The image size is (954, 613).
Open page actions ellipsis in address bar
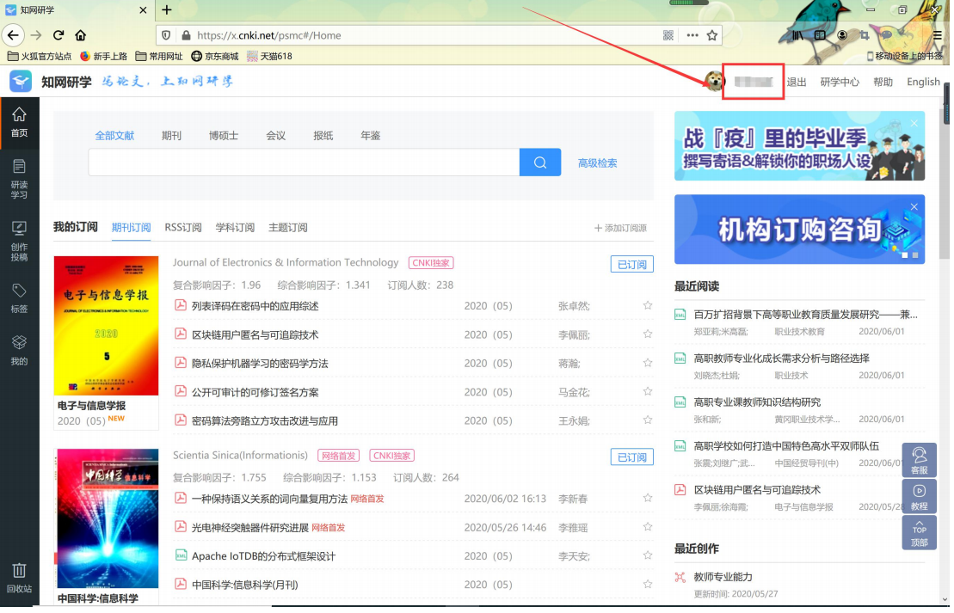click(692, 35)
